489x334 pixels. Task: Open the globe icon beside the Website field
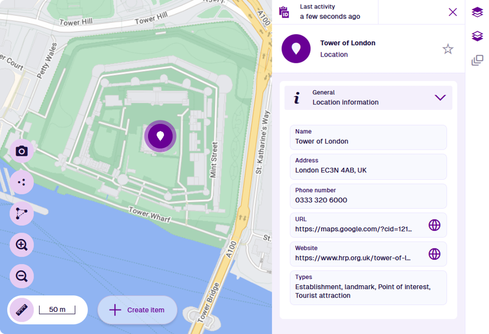(x=435, y=253)
